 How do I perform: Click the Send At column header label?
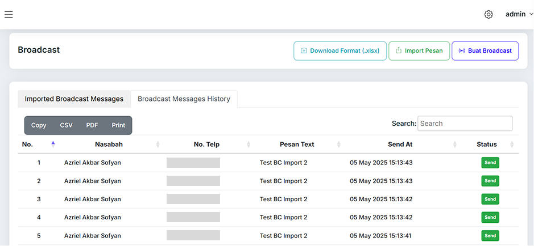click(400, 145)
